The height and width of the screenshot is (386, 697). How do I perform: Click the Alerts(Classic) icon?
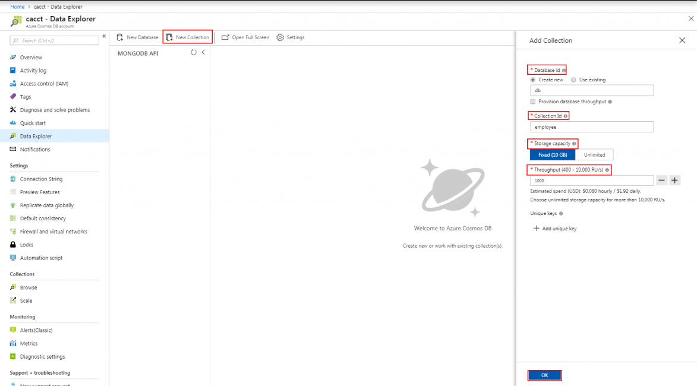pyautogui.click(x=13, y=330)
